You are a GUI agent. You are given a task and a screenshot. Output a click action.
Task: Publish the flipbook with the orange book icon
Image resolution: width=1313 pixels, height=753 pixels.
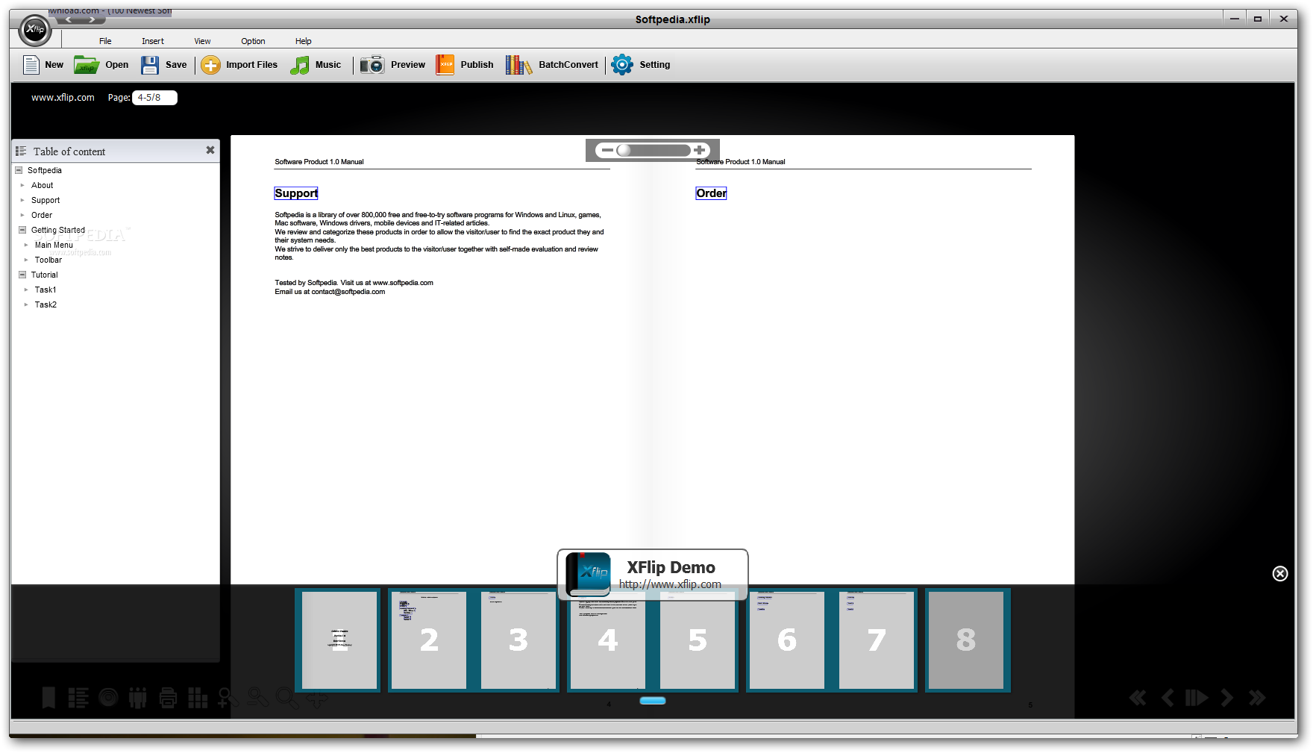point(445,65)
